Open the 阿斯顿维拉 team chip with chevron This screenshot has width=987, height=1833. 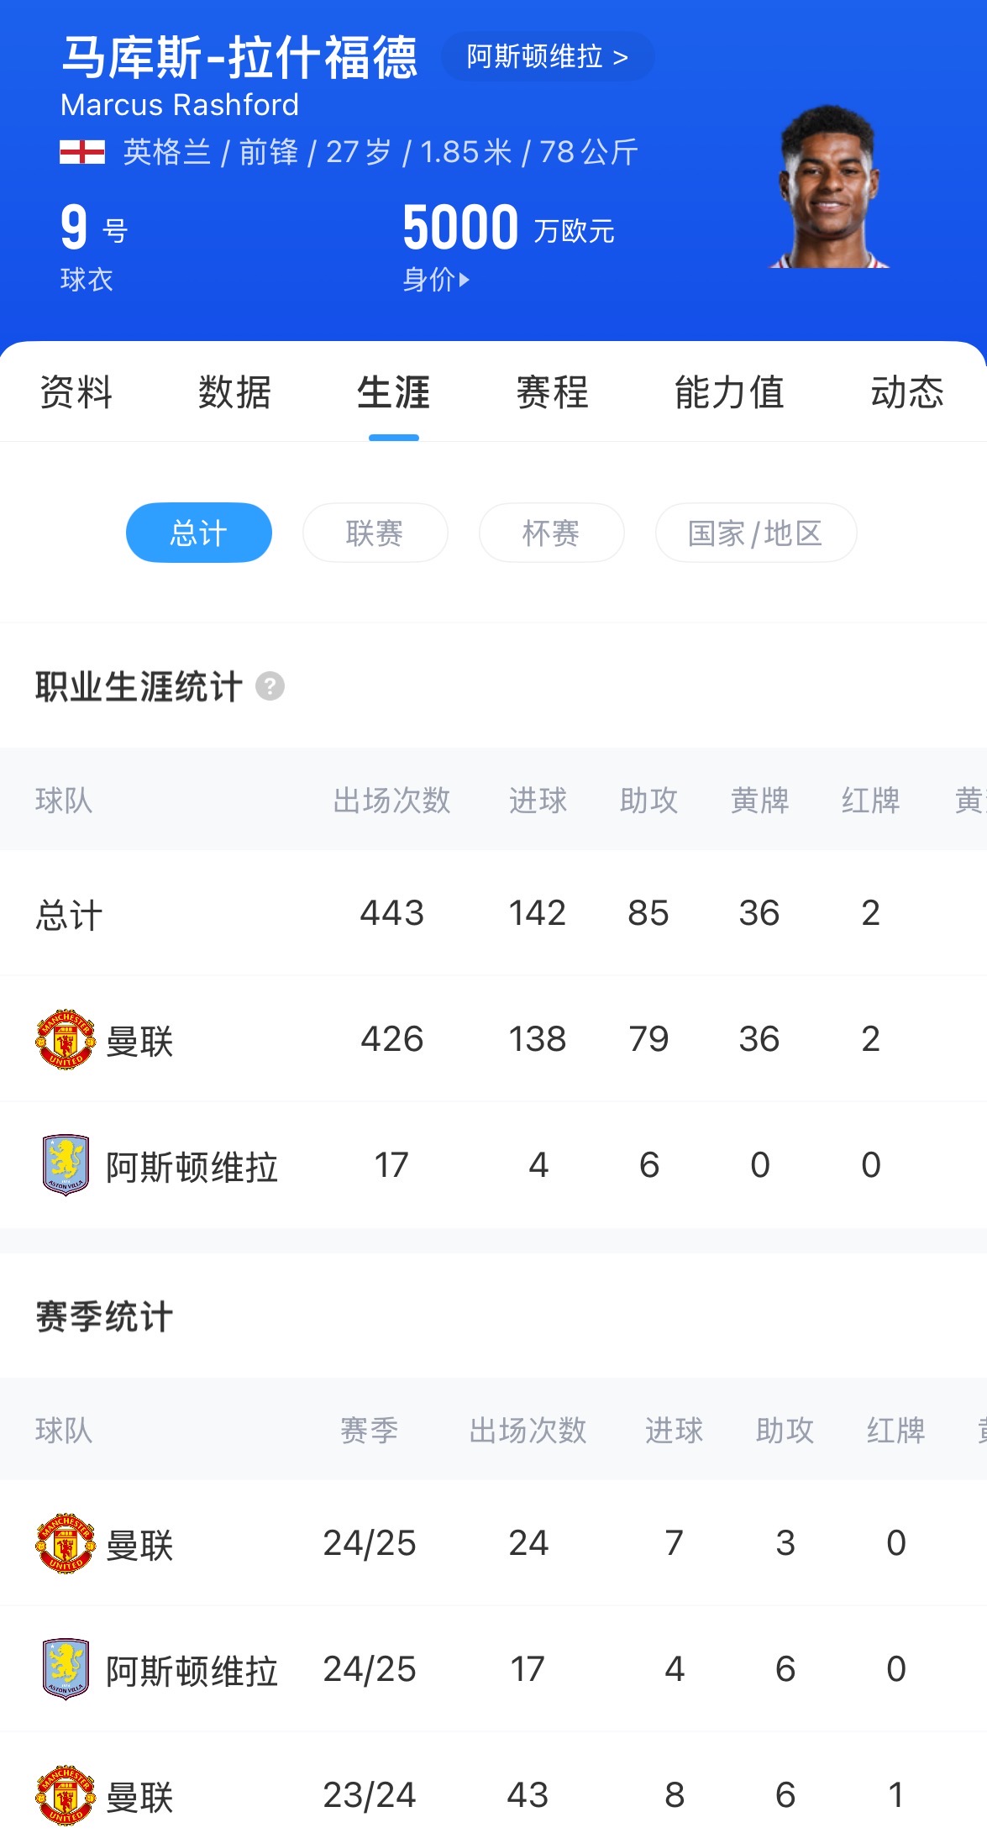[547, 57]
